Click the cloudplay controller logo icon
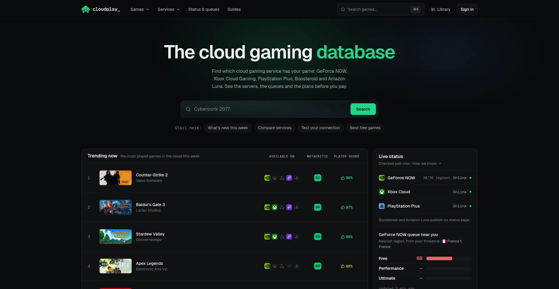Screen dimensions: 559x289 click(x=86, y=9)
